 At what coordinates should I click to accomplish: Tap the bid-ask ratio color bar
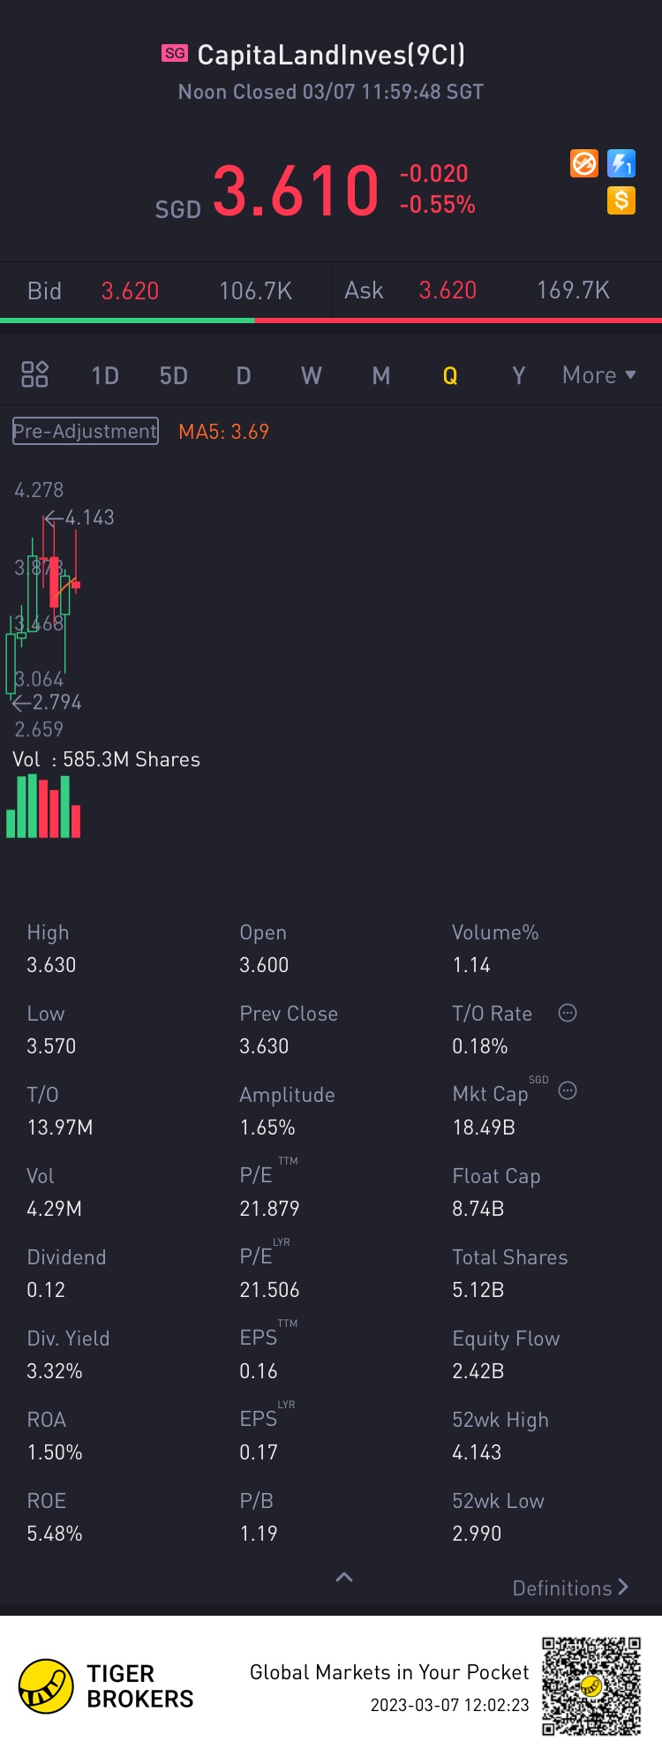(331, 320)
